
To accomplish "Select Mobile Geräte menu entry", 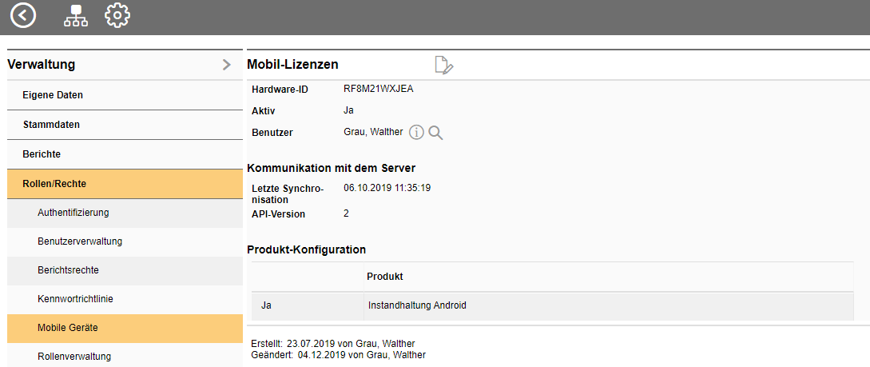I will point(68,328).
